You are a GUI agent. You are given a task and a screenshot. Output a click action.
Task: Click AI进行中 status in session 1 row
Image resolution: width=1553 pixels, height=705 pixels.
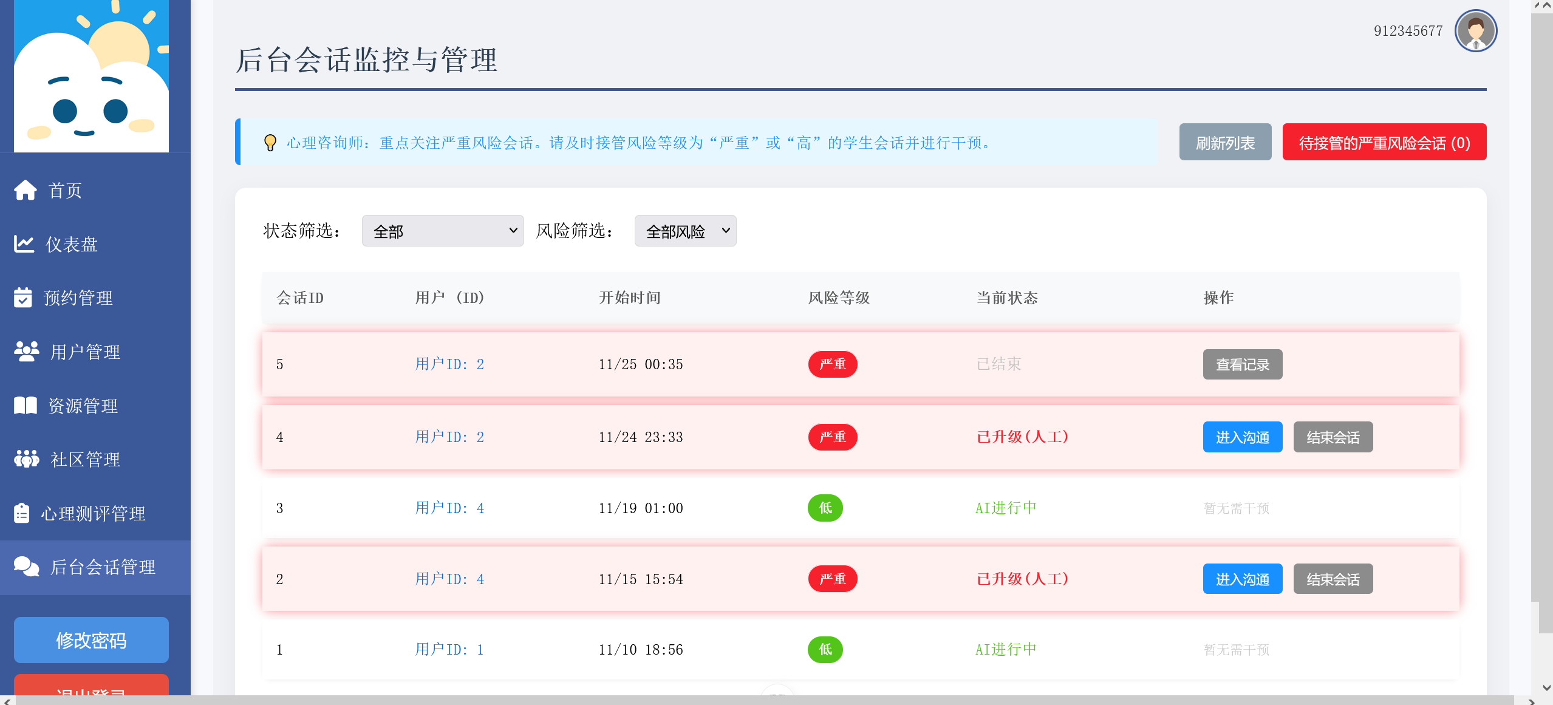tap(1006, 650)
